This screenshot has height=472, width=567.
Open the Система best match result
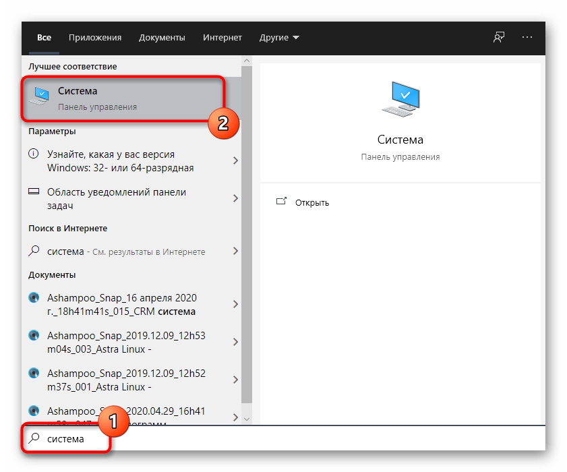coord(121,98)
